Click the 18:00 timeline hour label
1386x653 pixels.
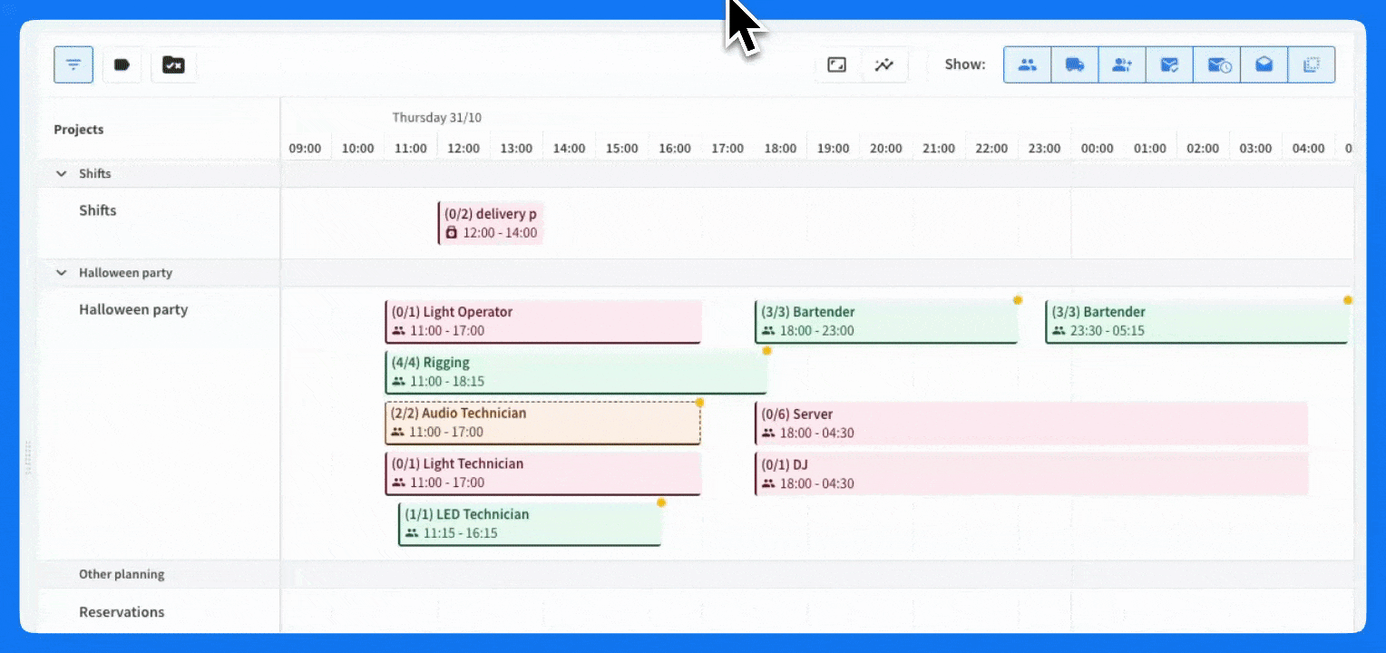coord(780,148)
